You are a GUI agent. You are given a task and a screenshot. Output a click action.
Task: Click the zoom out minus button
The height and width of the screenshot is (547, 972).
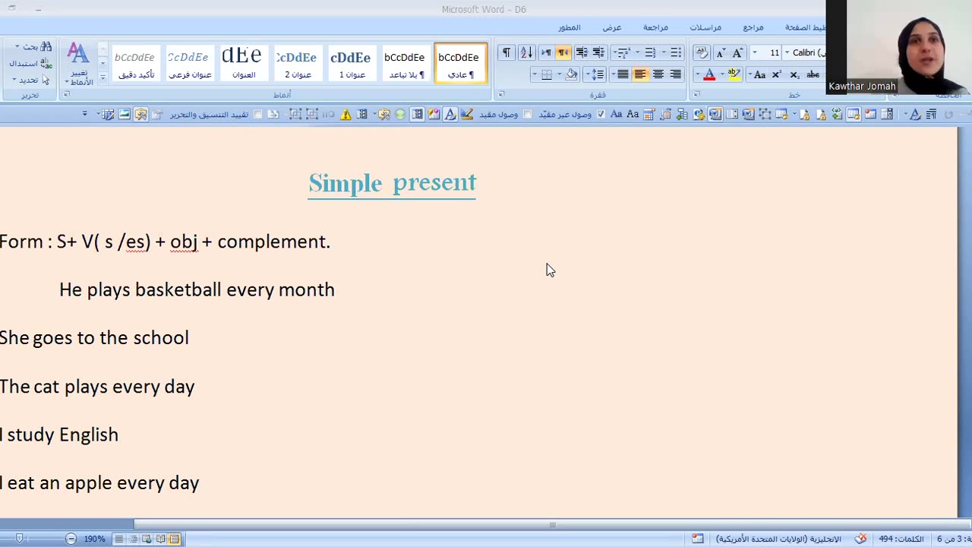(71, 539)
